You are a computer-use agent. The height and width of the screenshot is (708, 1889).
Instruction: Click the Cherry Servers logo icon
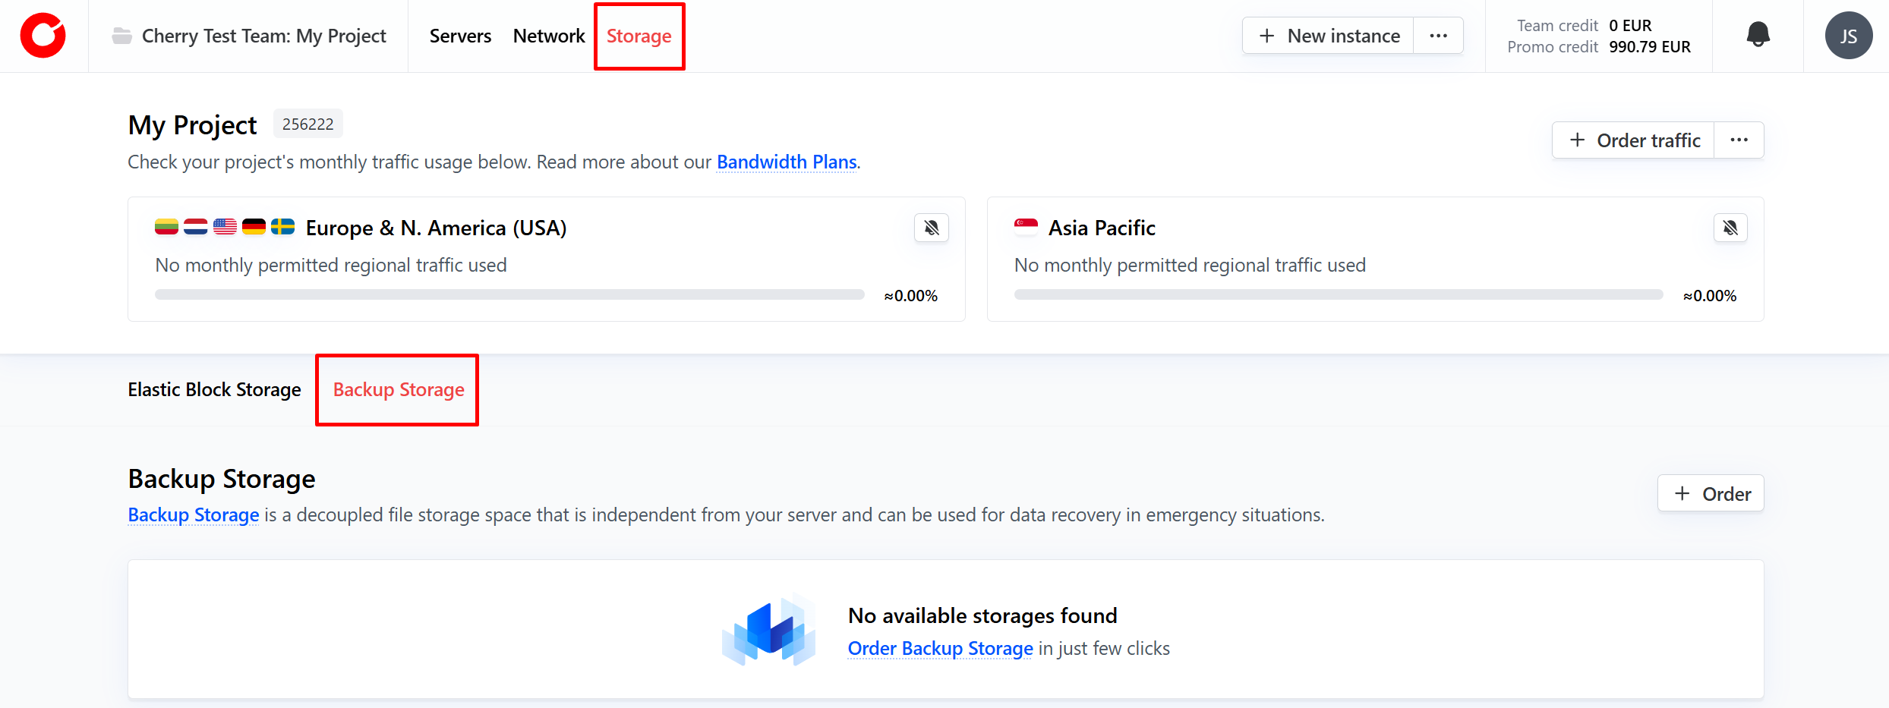click(43, 36)
